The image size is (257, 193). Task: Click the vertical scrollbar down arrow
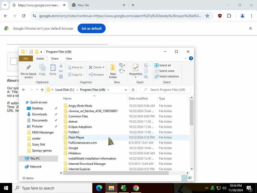[191, 169]
